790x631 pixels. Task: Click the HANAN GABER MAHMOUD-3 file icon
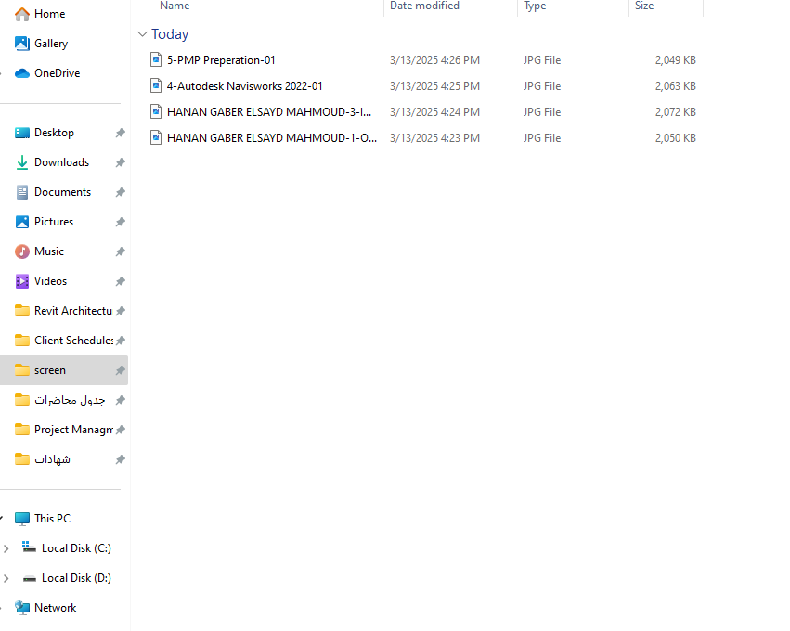coord(156,111)
